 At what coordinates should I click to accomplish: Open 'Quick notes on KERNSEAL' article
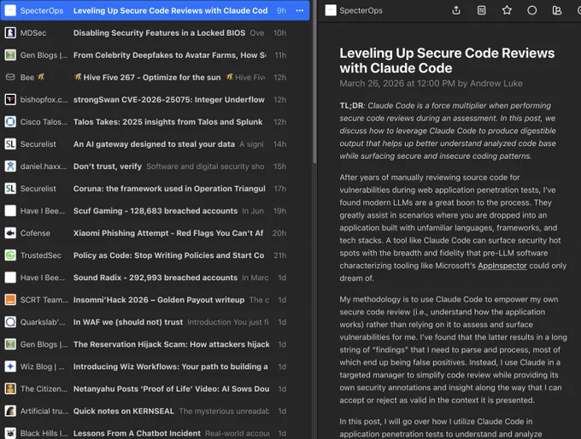coord(123,411)
